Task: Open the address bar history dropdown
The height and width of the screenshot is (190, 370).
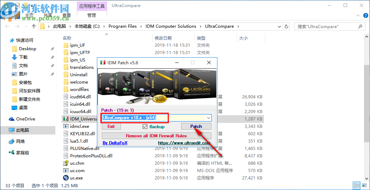Action: click(280, 26)
